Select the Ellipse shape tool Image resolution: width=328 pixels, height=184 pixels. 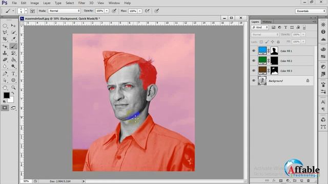click(13, 81)
